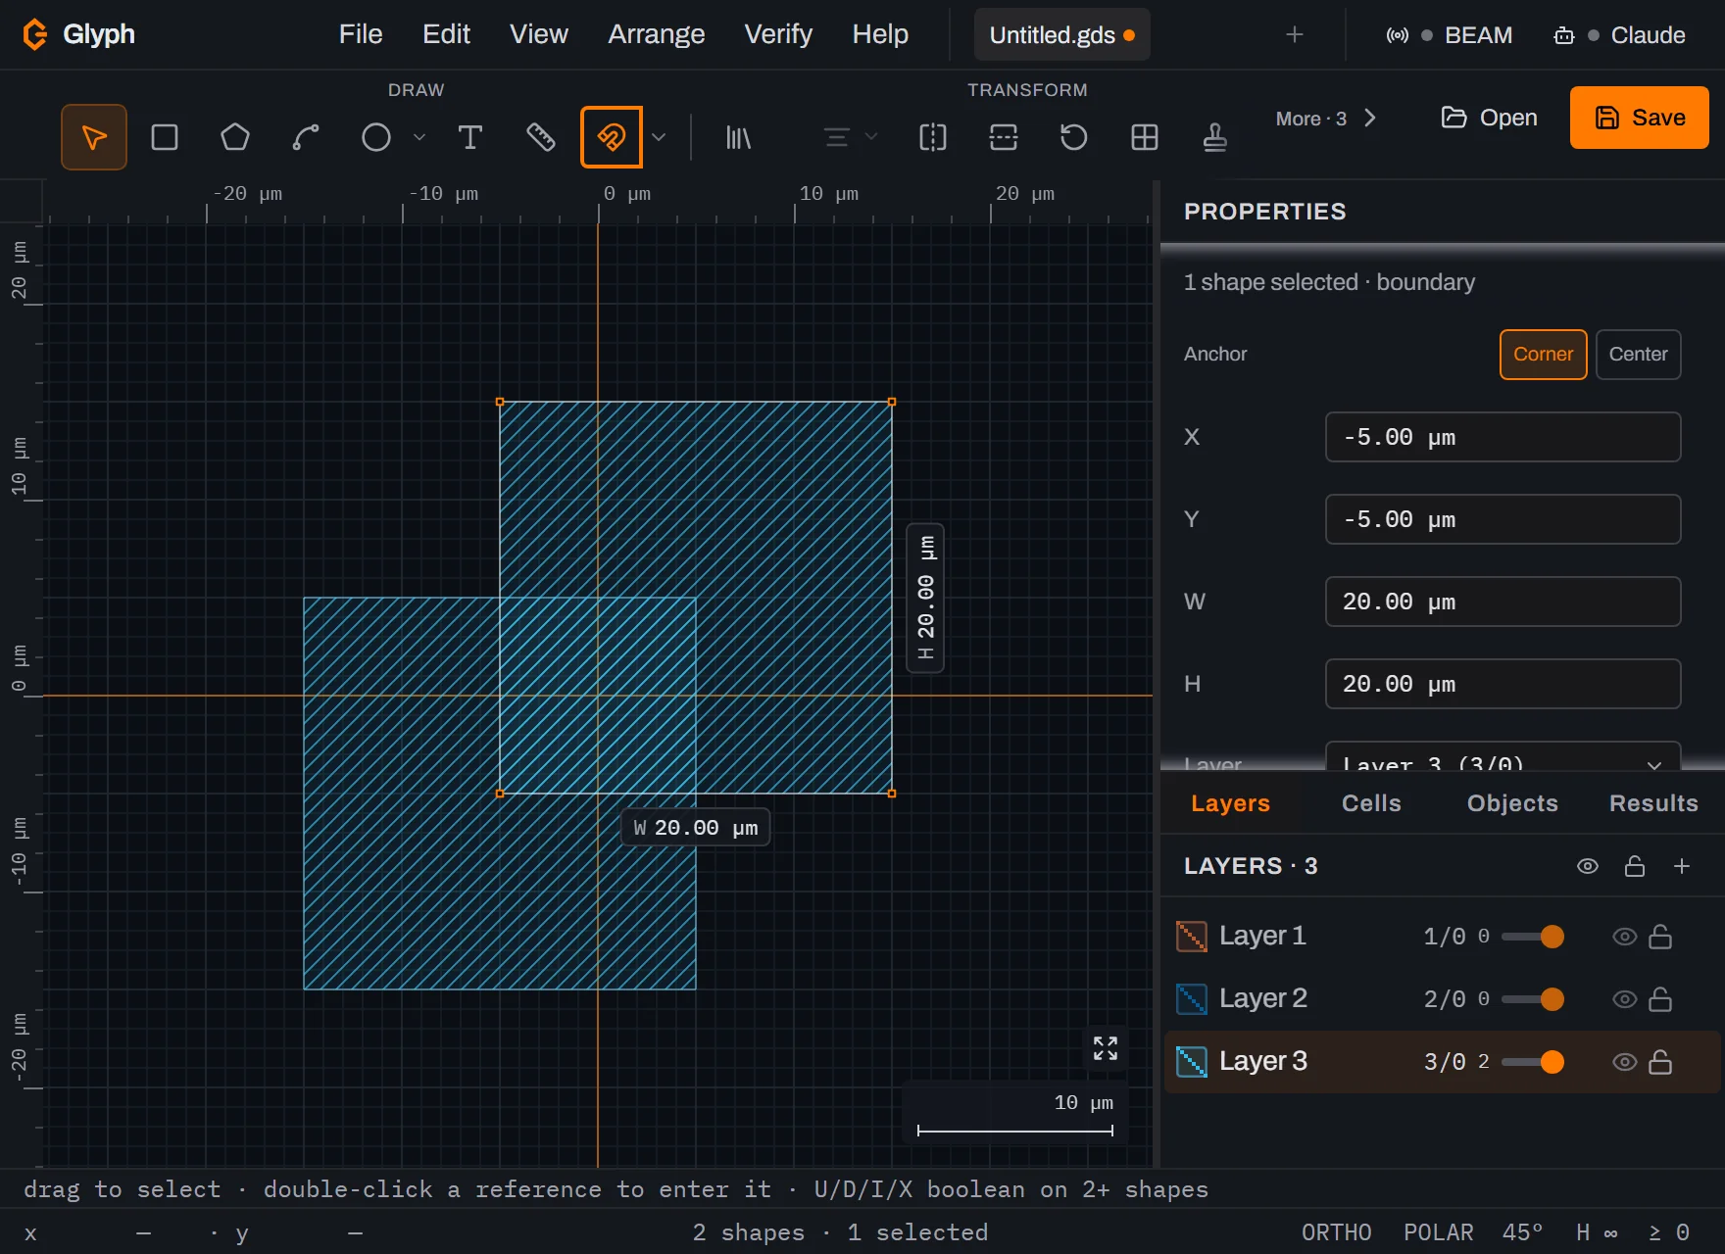
Task: Open the Layer 3 (3/0) dropdown
Action: [x=1503, y=758]
